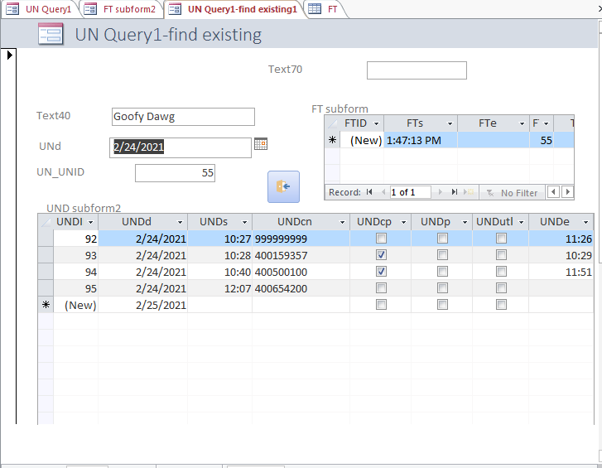
Task: Select row selector for UNDI 94
Action: point(46,272)
